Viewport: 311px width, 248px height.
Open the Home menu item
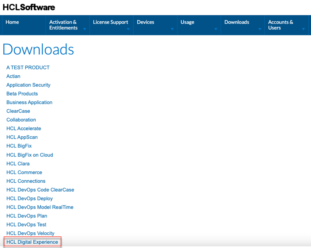click(x=12, y=22)
